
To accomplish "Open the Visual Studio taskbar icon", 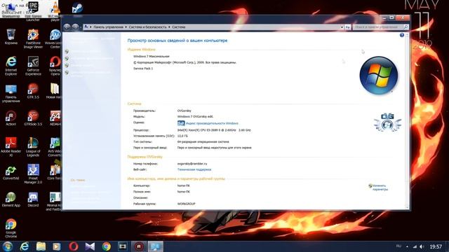I will click(90, 246).
